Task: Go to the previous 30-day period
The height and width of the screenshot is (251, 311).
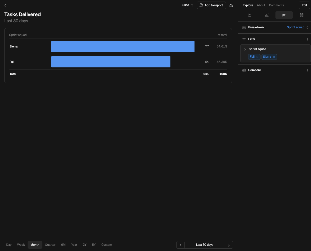Action: (x=180, y=245)
